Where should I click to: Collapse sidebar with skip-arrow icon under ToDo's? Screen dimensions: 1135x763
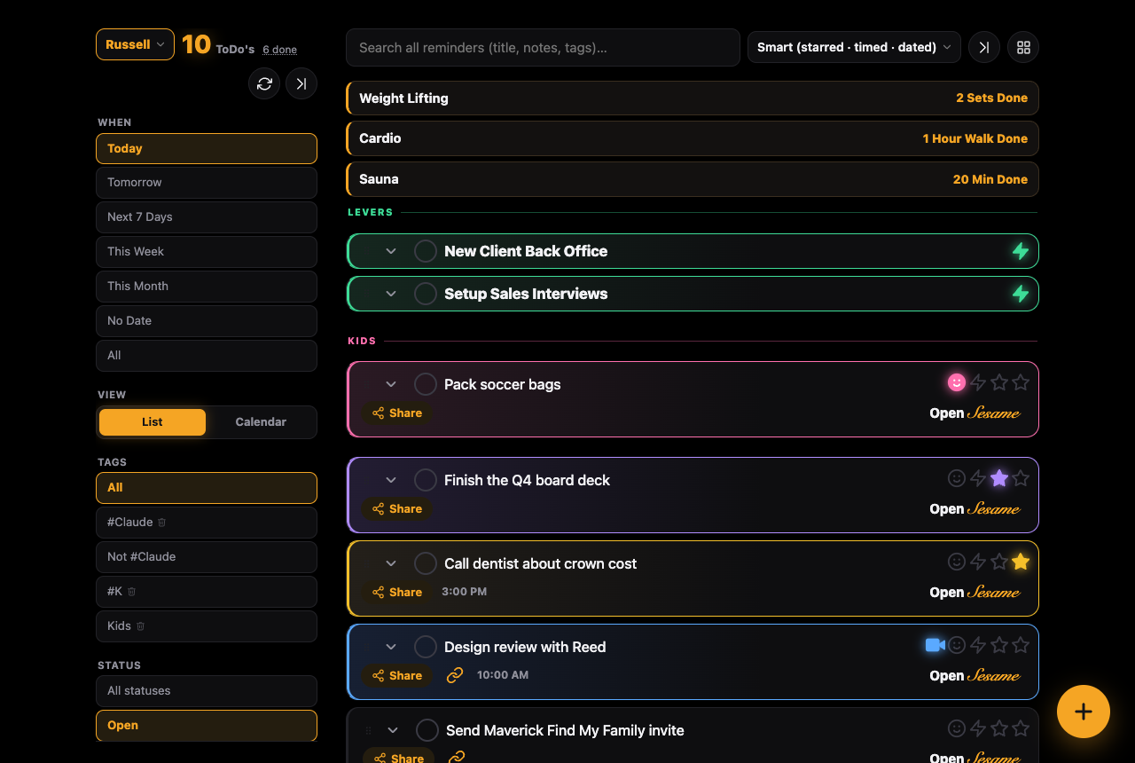tap(301, 83)
